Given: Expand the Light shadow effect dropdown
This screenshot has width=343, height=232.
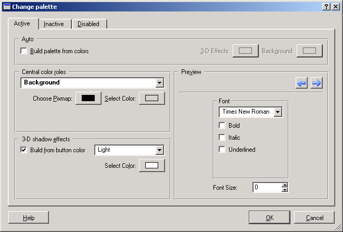Looking at the screenshot, I should point(159,150).
